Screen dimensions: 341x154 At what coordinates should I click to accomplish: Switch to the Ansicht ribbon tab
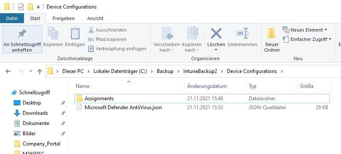point(95,18)
